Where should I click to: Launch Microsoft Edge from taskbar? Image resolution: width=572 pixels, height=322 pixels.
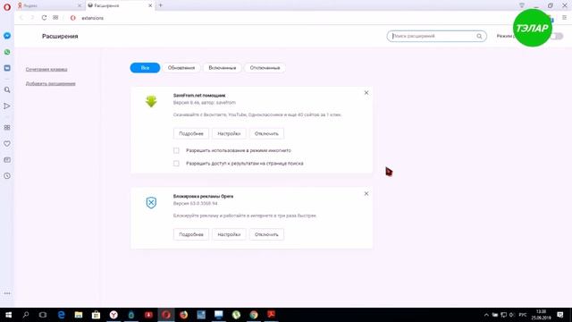coord(61,315)
